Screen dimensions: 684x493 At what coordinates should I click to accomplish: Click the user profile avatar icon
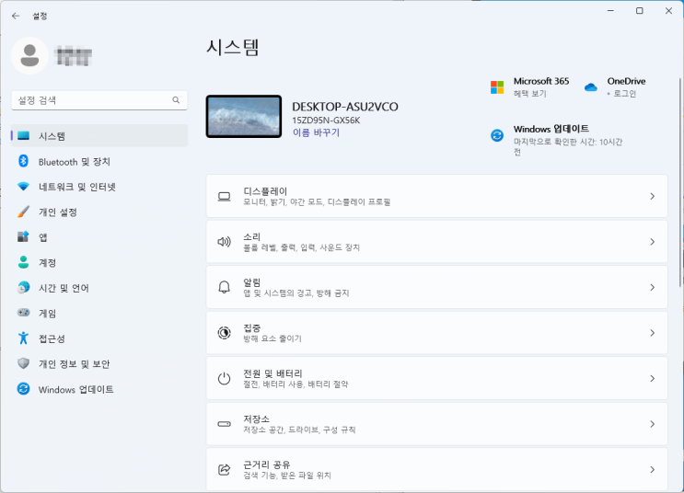tap(29, 56)
